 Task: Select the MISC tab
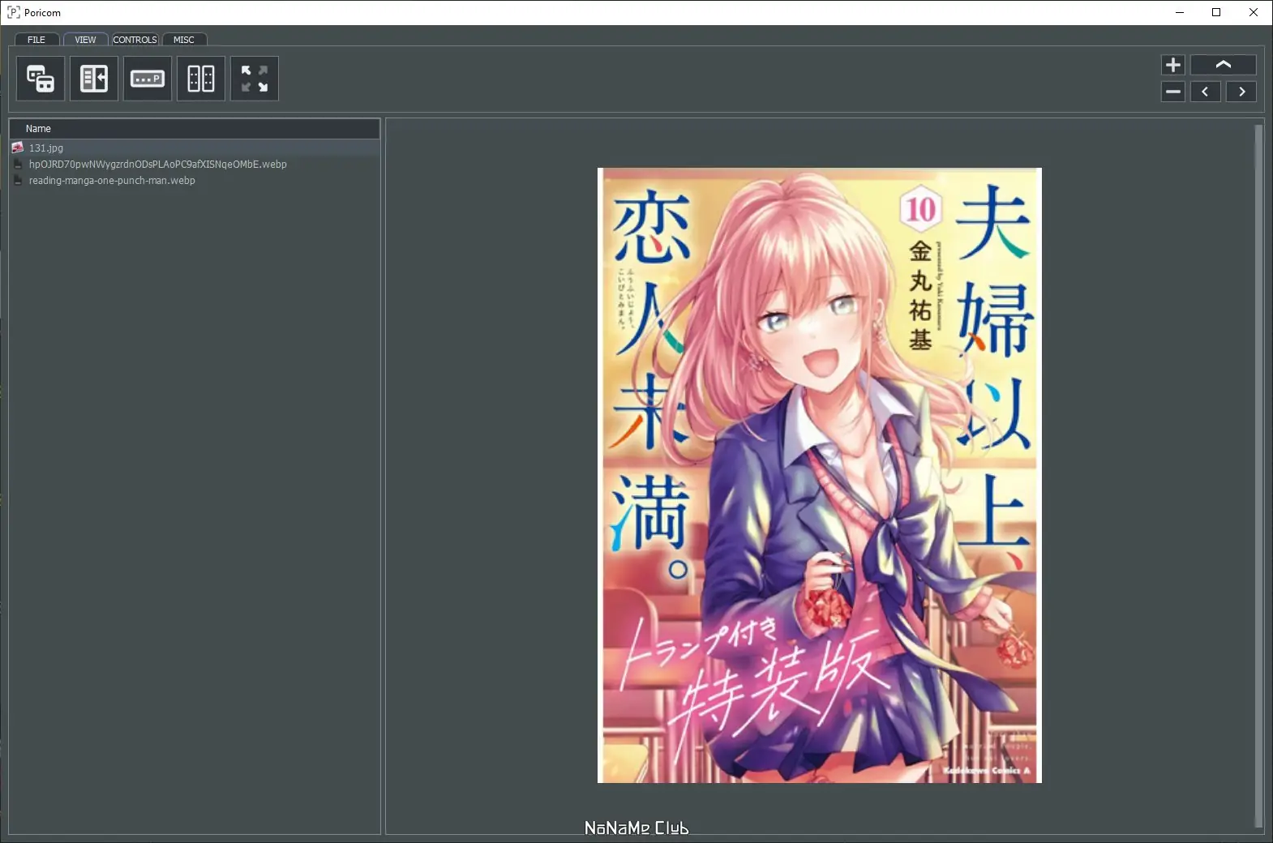click(x=184, y=40)
